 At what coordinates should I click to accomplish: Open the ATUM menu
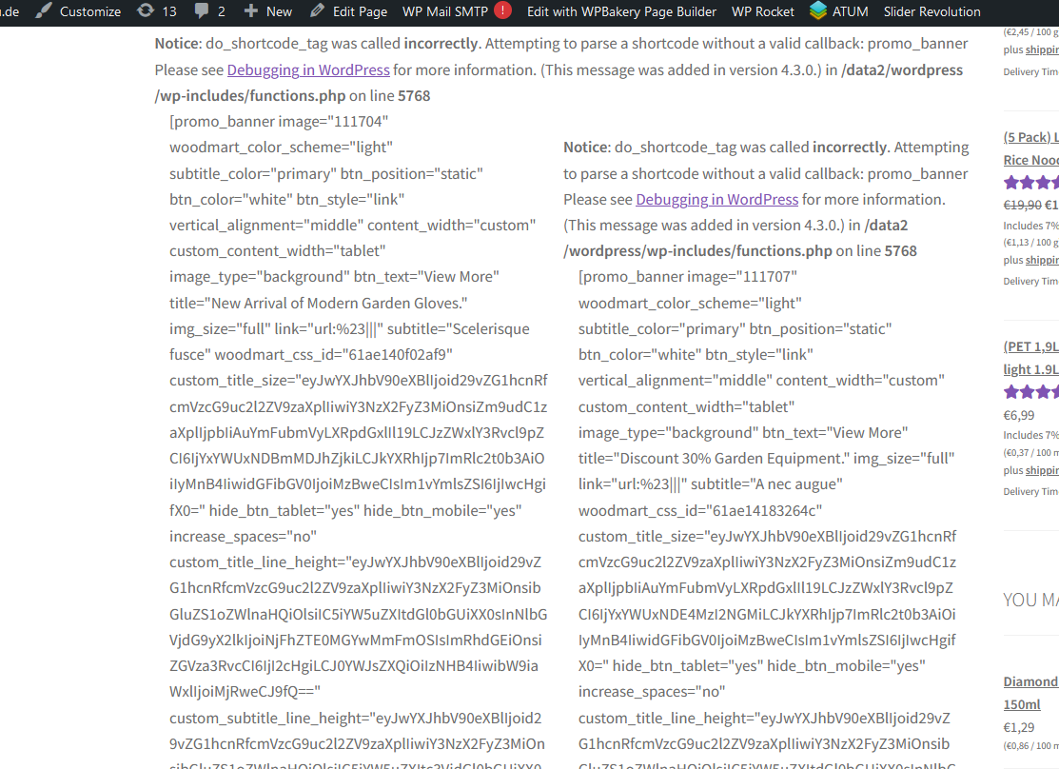tap(839, 11)
